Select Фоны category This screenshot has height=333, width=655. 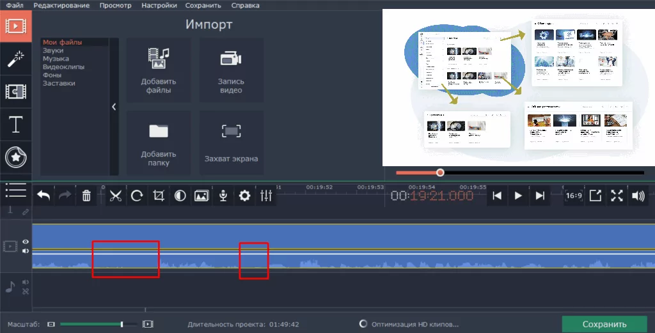coord(52,75)
